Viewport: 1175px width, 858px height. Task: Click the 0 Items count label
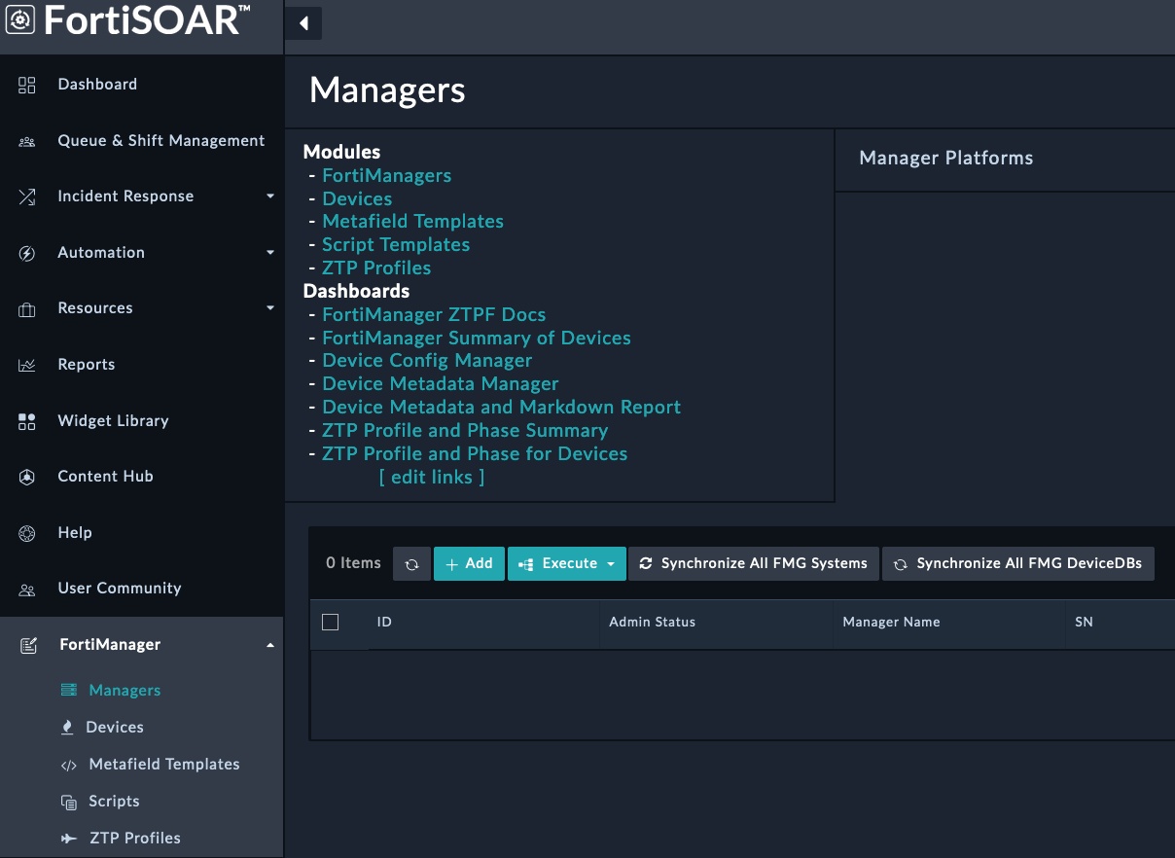click(353, 563)
